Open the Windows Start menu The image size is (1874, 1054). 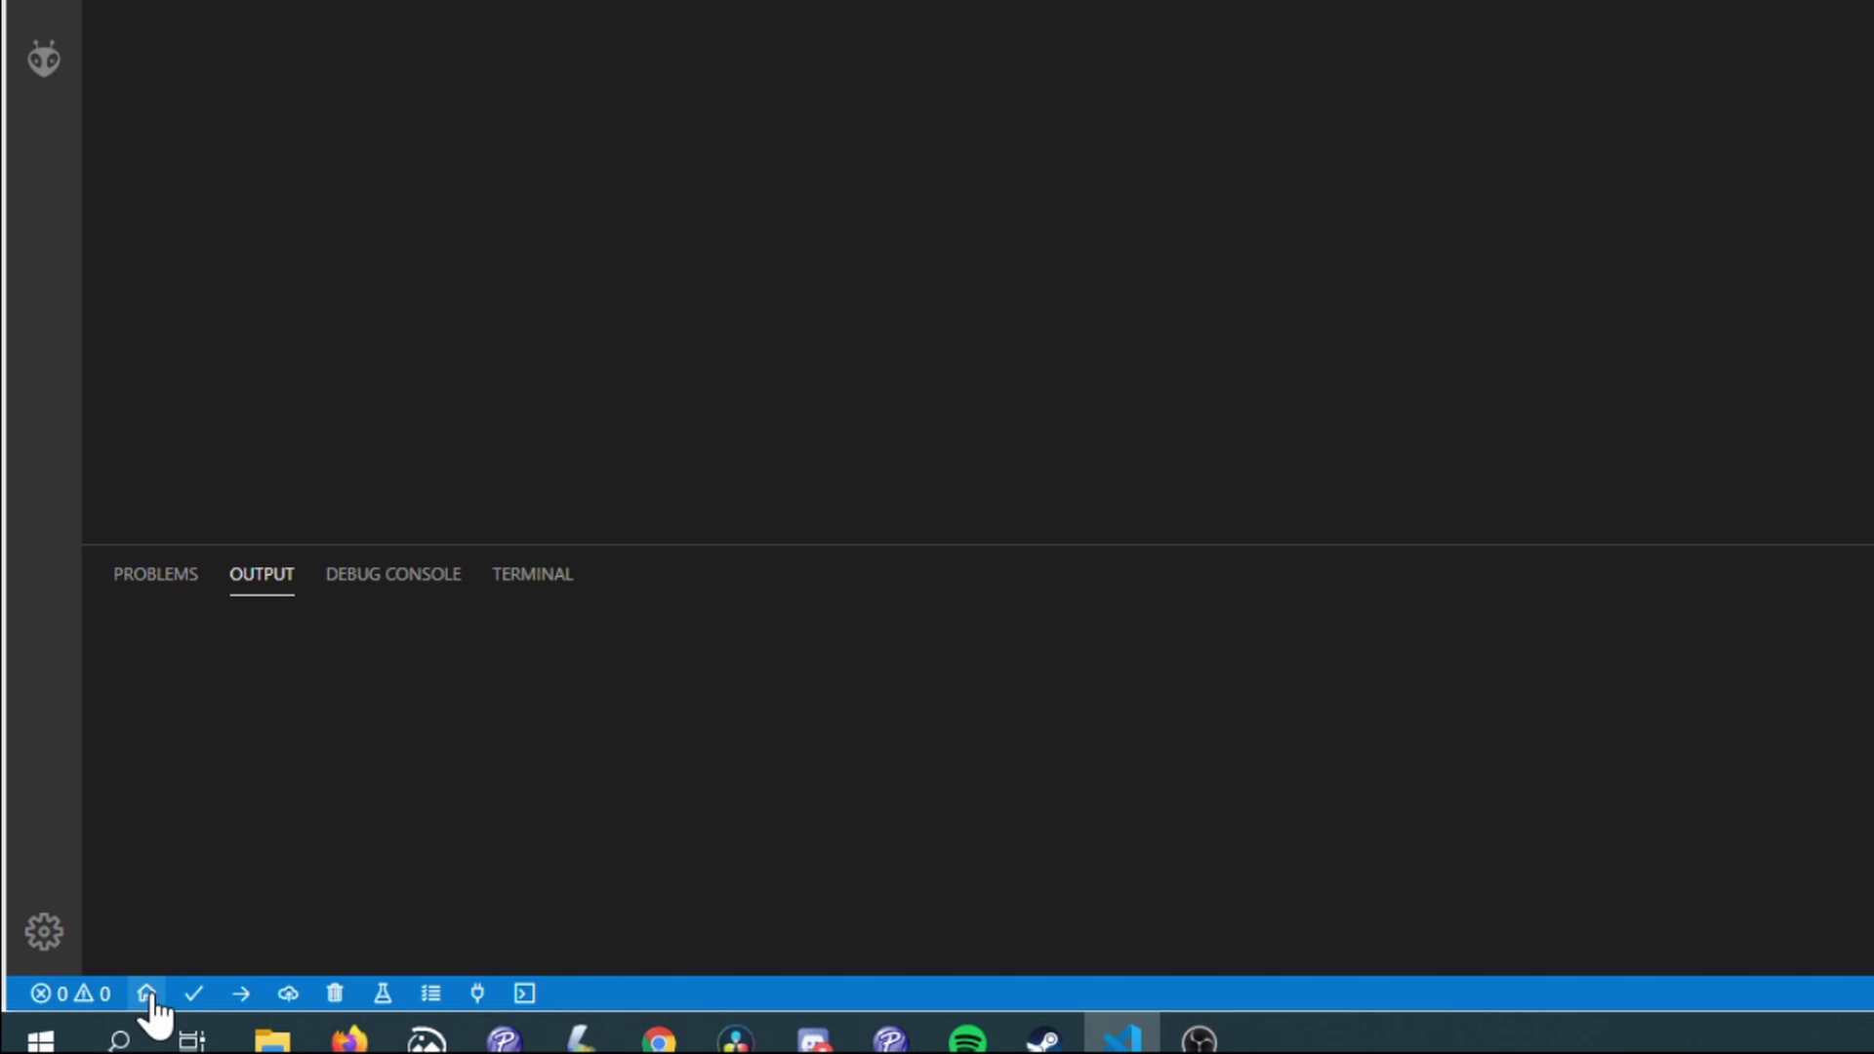click(x=40, y=1040)
